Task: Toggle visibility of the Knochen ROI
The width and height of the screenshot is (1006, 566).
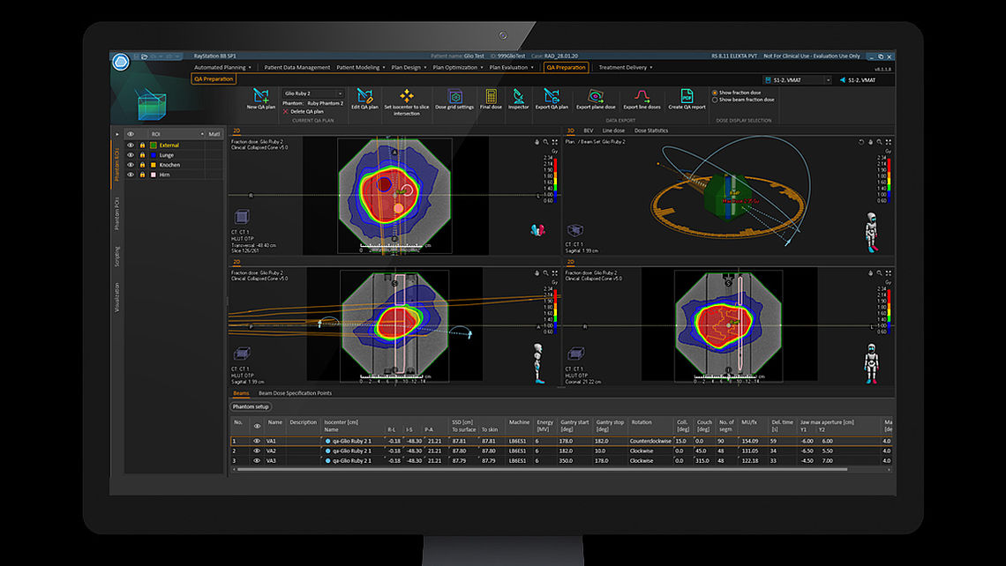Action: [131, 165]
